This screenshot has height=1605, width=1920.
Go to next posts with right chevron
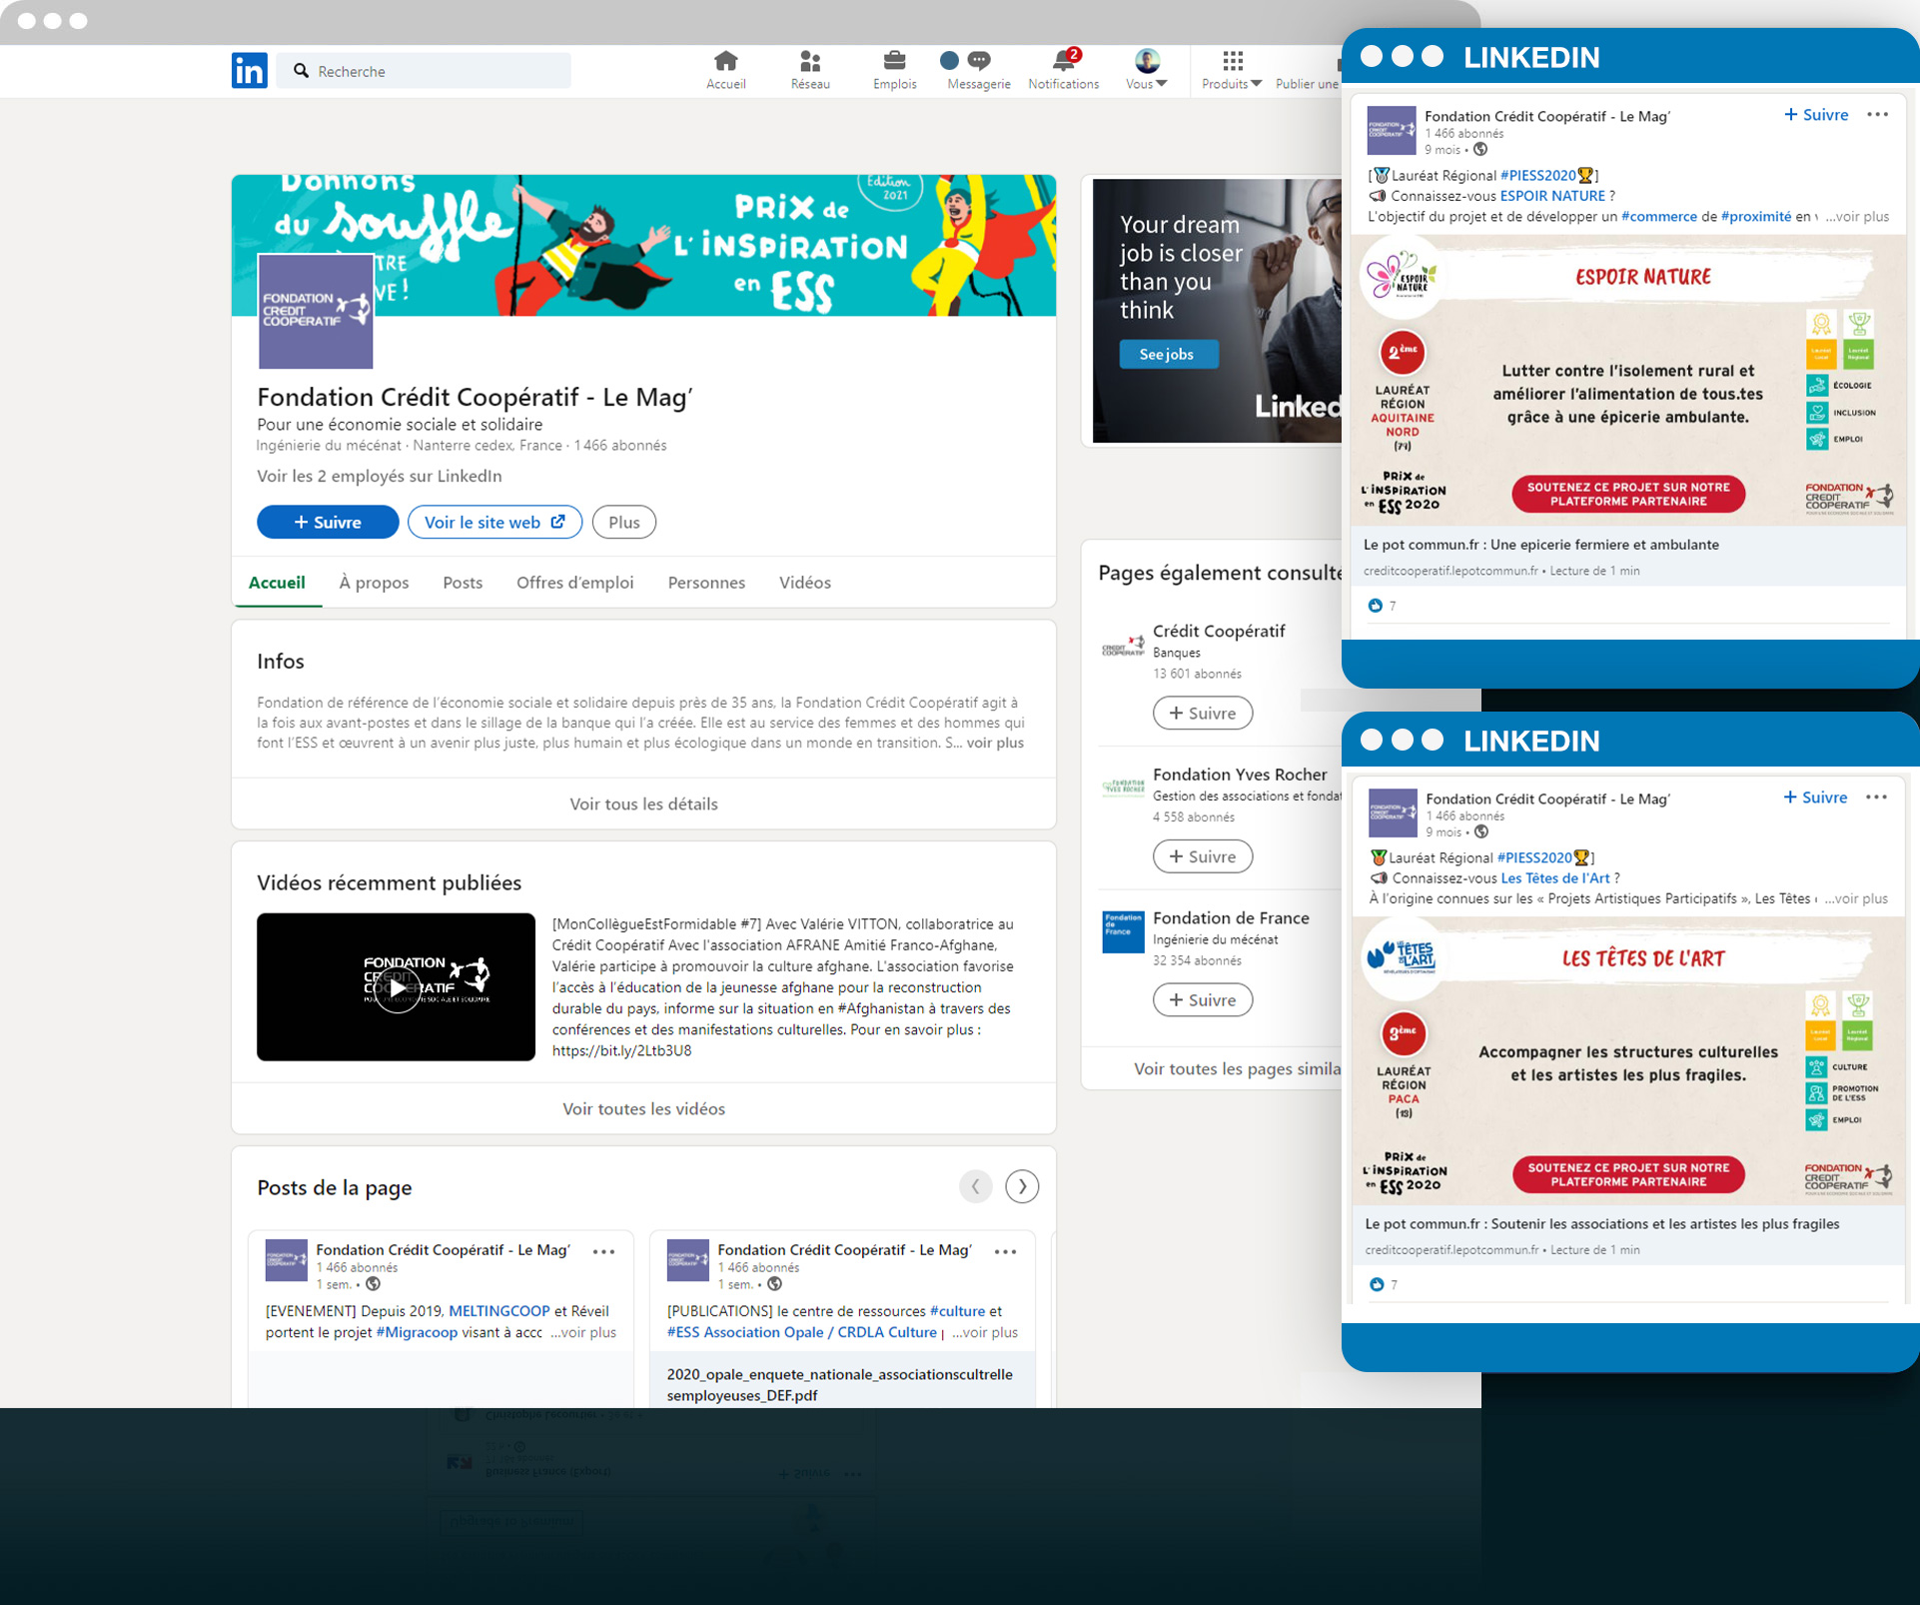click(x=1022, y=1186)
